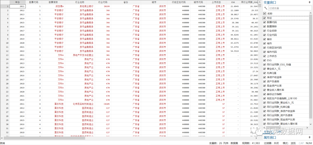
Task: Click the left arrow of the data grid horizontal scrollbar
Action: click(x=2, y=138)
